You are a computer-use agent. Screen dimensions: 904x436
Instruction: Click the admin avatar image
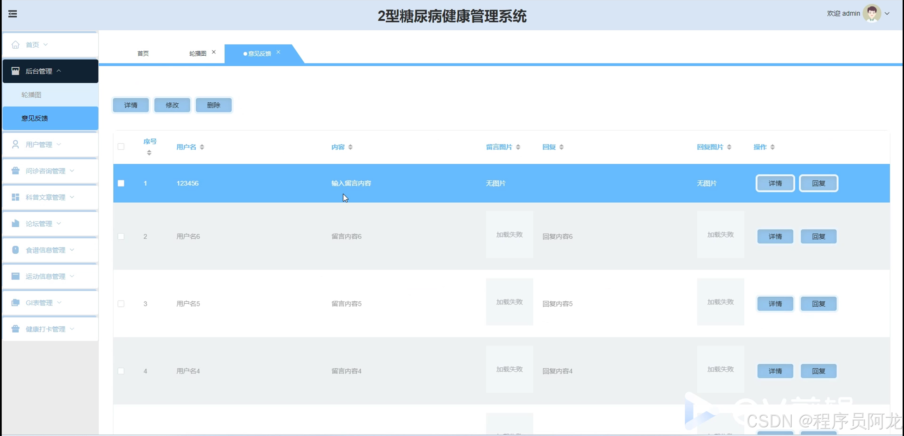pos(872,13)
